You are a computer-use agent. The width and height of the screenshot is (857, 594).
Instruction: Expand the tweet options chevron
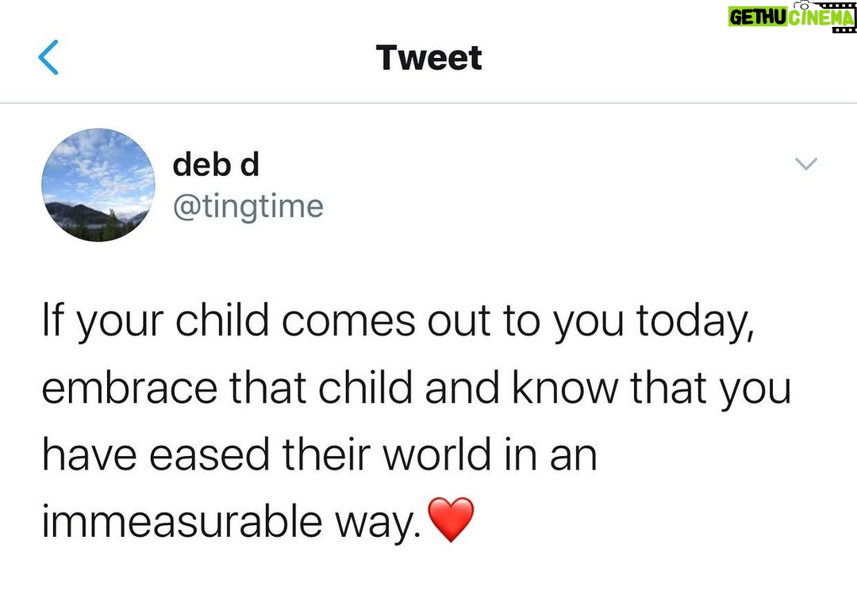point(805,164)
